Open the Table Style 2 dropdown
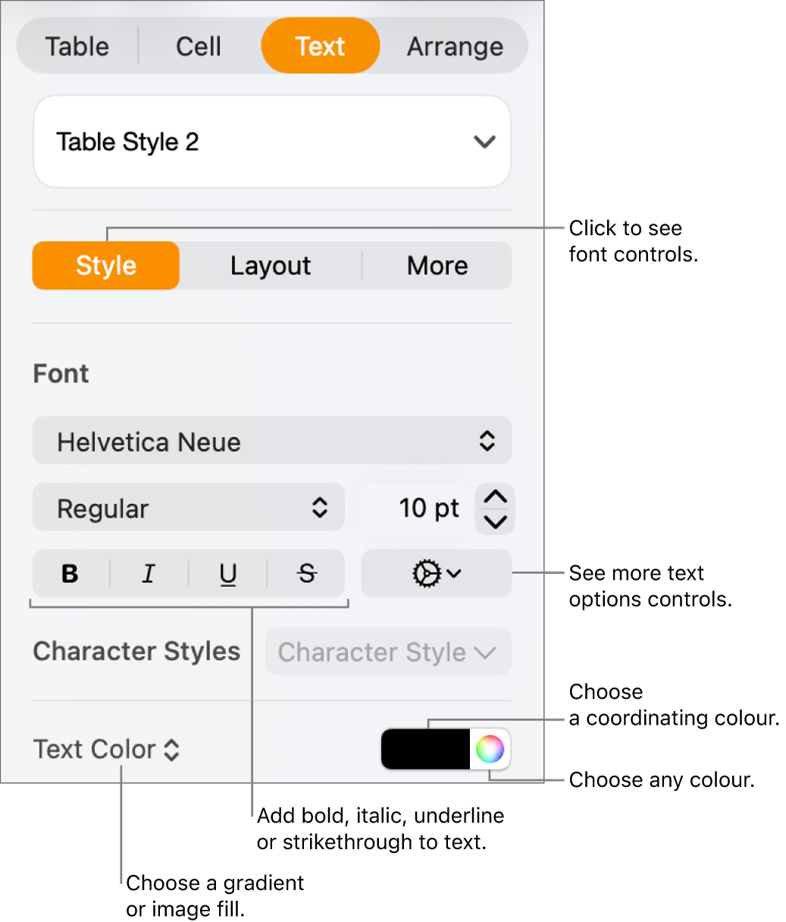The image size is (786, 922). point(271,141)
